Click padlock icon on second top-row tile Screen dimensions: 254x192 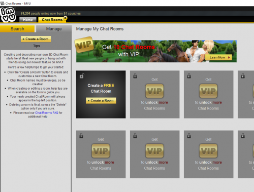click(x=135, y=75)
